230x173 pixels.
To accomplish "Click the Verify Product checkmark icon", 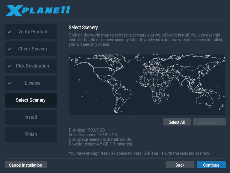I will [x=10, y=32].
